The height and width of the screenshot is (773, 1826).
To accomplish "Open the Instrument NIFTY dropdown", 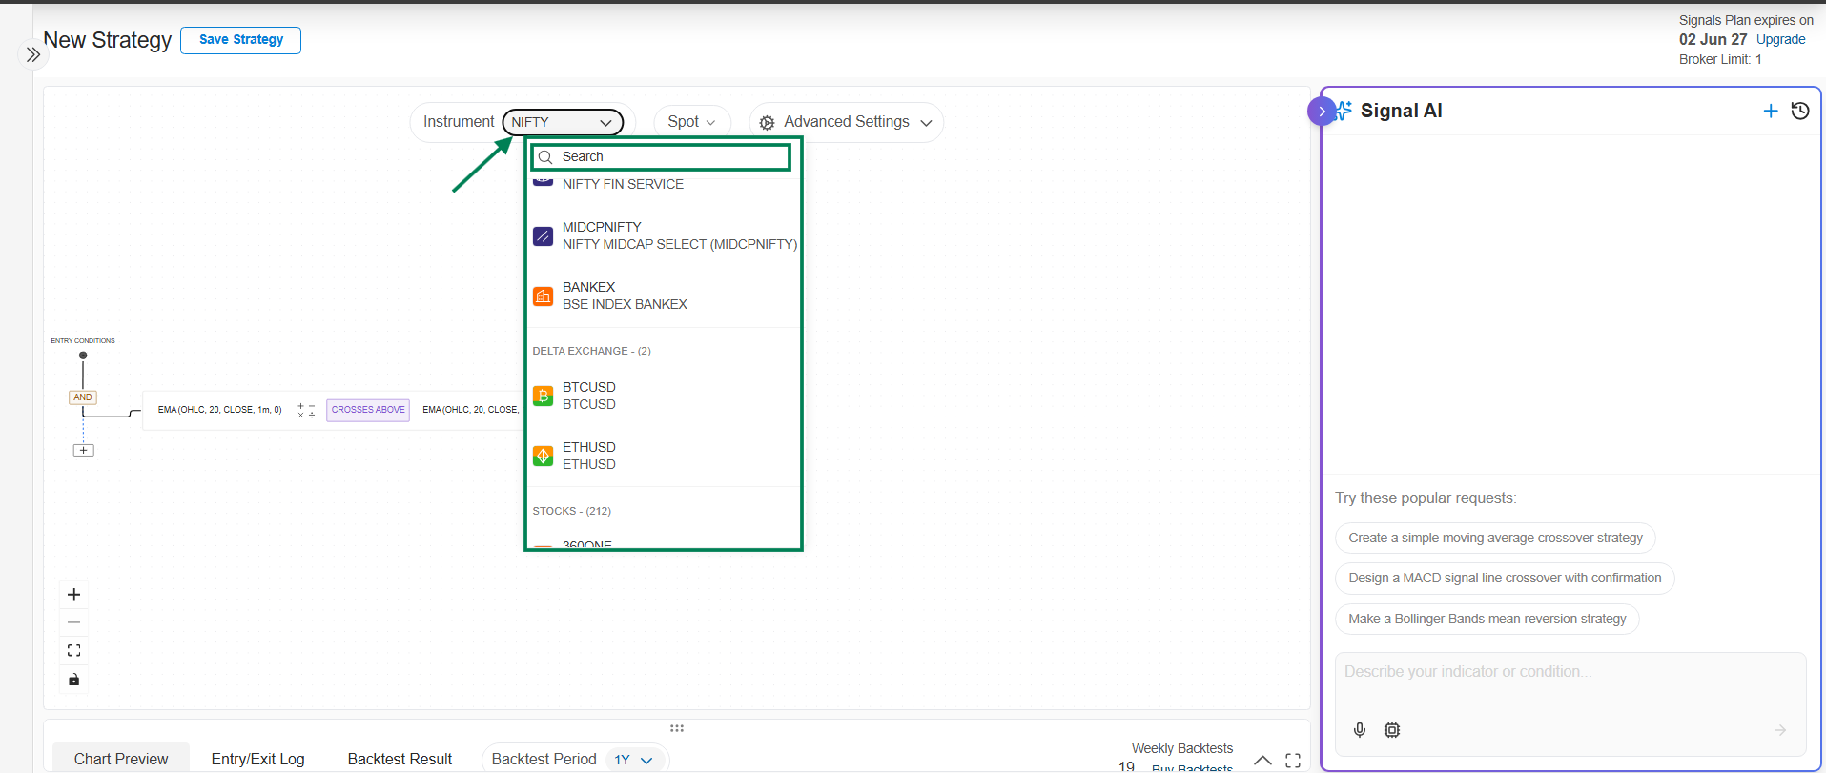I will (x=562, y=122).
